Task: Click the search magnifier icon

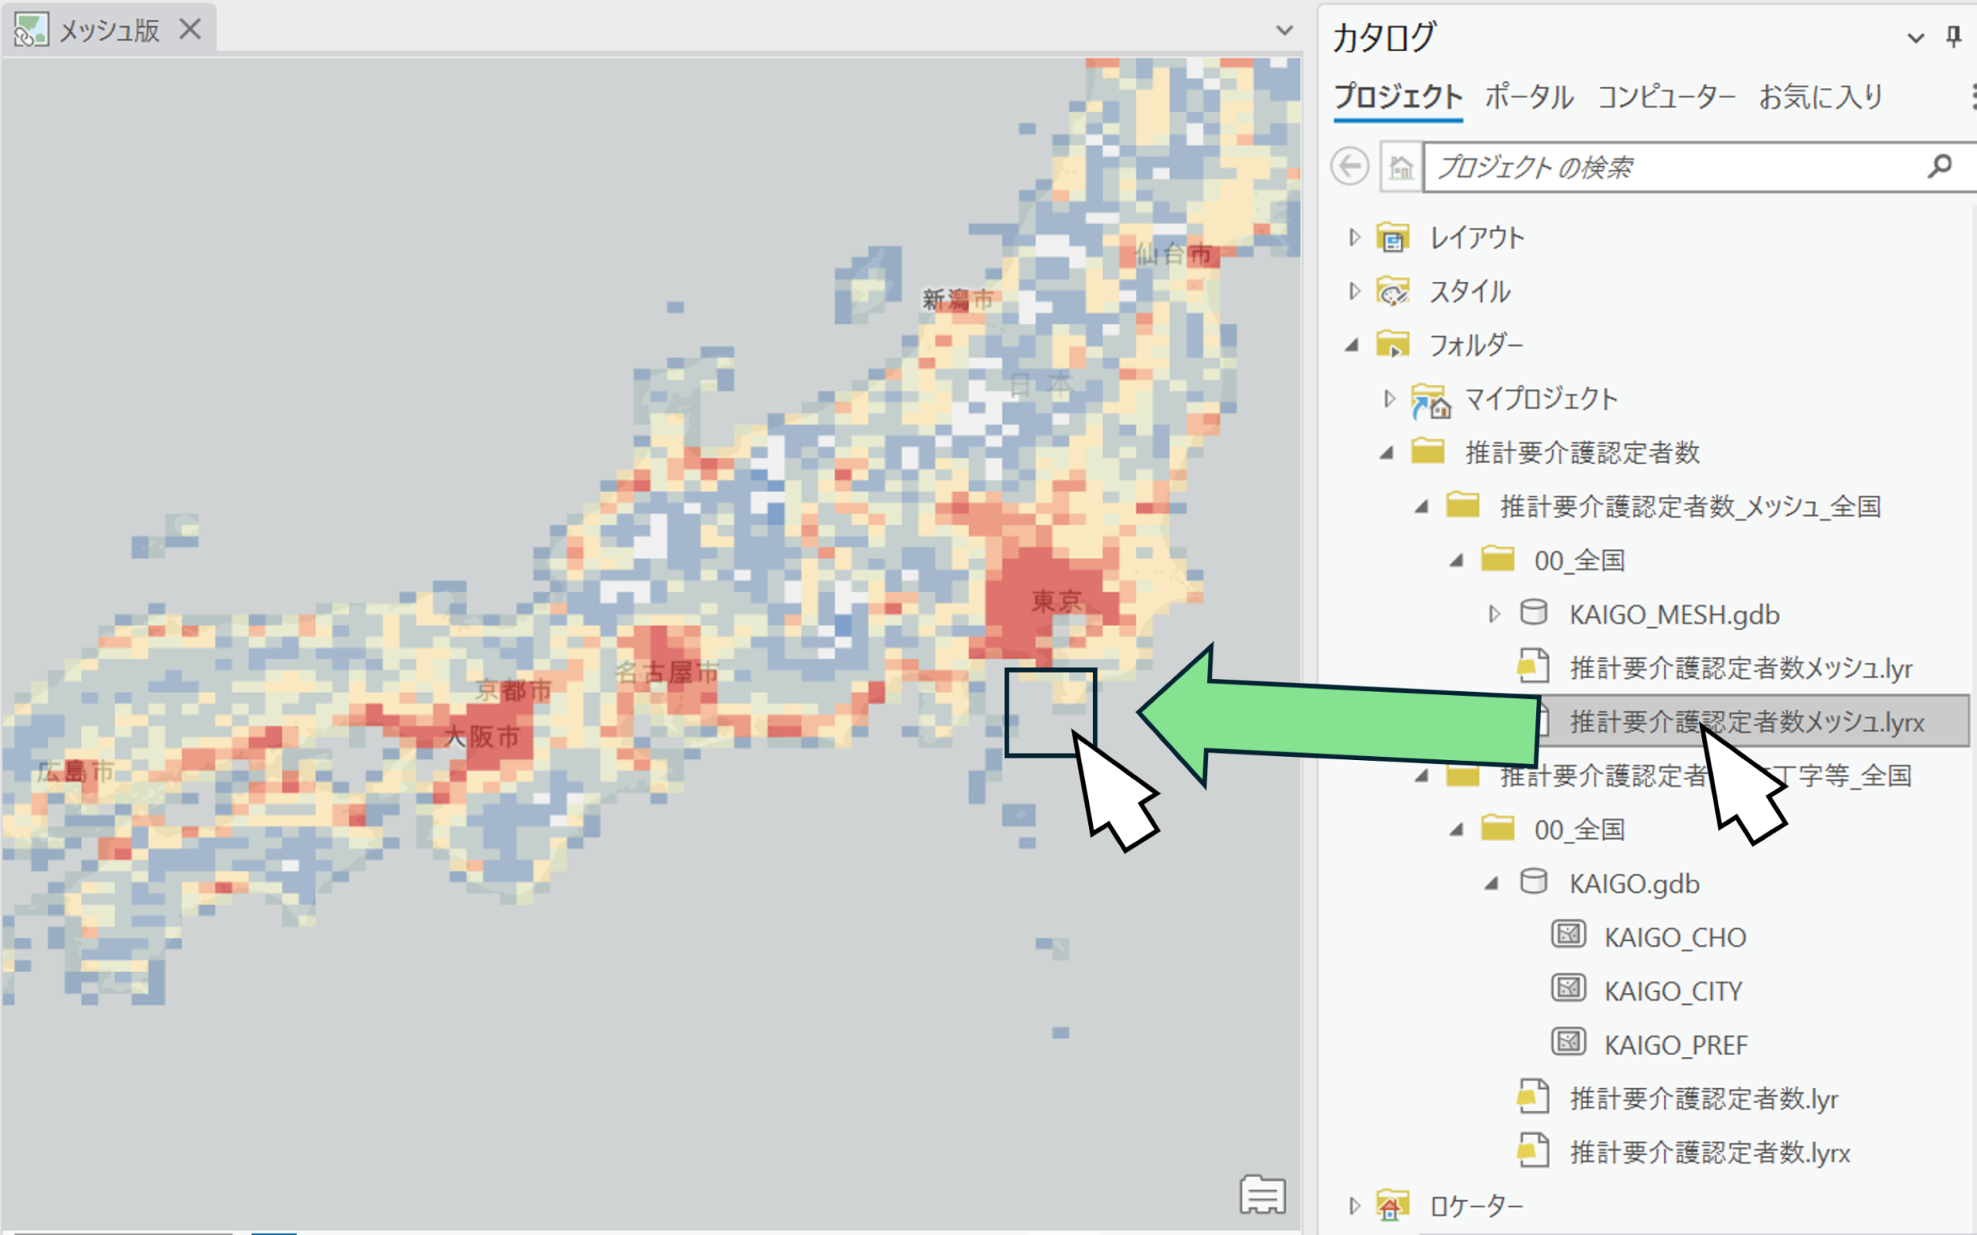Action: pyautogui.click(x=1939, y=167)
